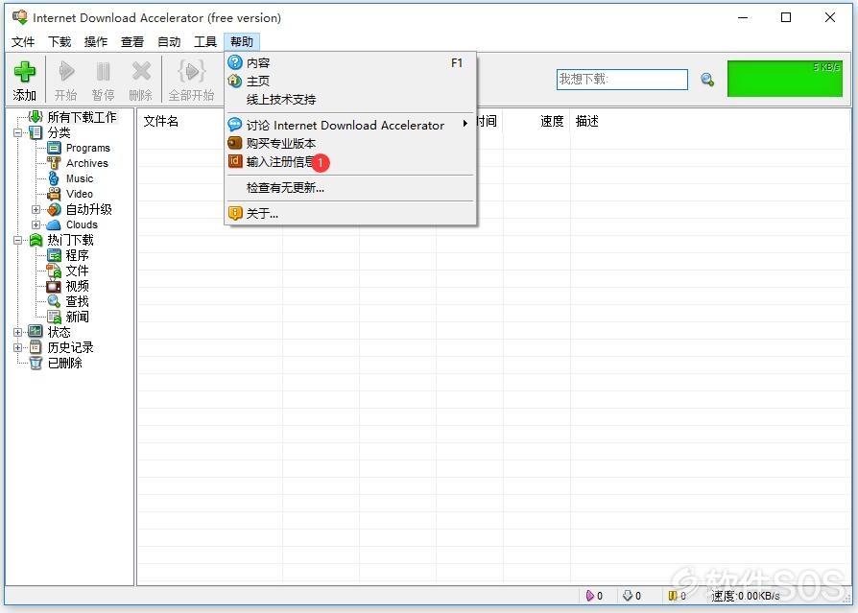Select the 所有下载工作 tree label

(x=82, y=117)
